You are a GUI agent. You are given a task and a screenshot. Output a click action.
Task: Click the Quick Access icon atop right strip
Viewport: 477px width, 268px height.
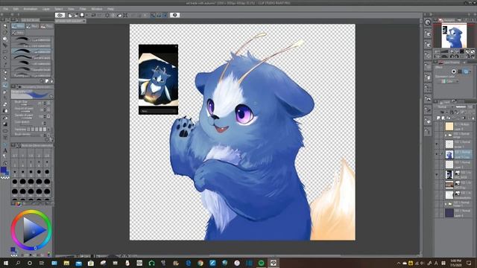coord(428,22)
